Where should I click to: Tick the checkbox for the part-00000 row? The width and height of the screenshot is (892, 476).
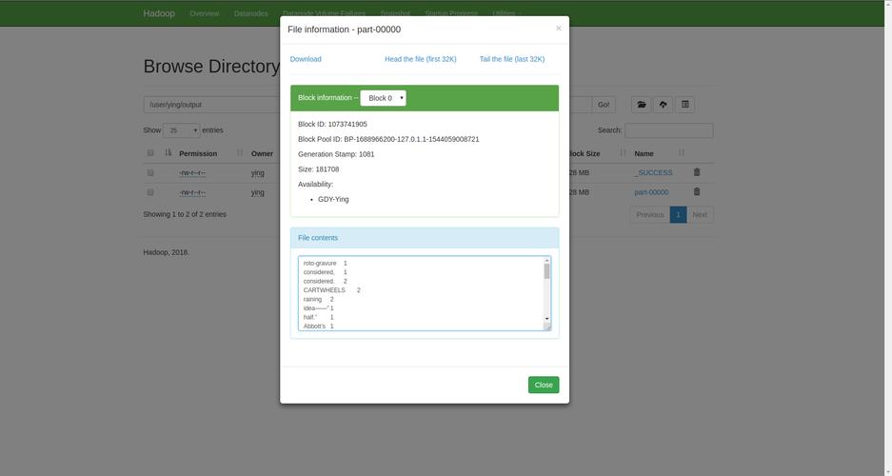(x=150, y=192)
